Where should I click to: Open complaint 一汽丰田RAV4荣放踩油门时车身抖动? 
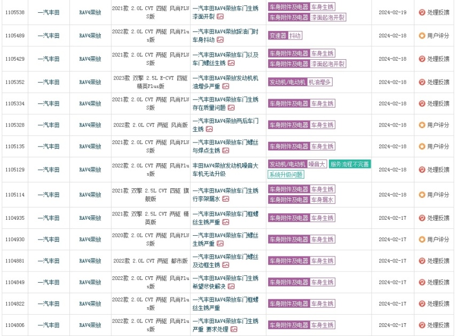[225, 36]
